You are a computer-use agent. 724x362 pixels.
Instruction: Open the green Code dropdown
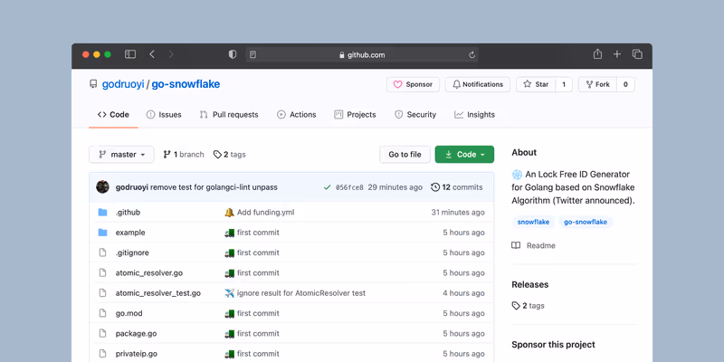pos(464,155)
